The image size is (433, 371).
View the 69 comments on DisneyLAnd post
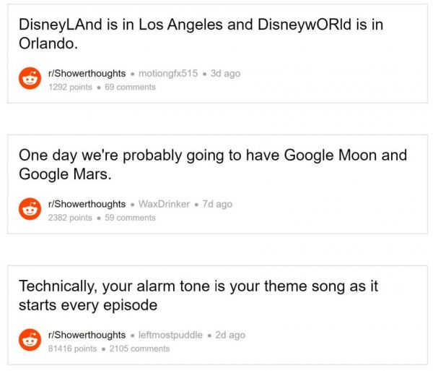[130, 88]
